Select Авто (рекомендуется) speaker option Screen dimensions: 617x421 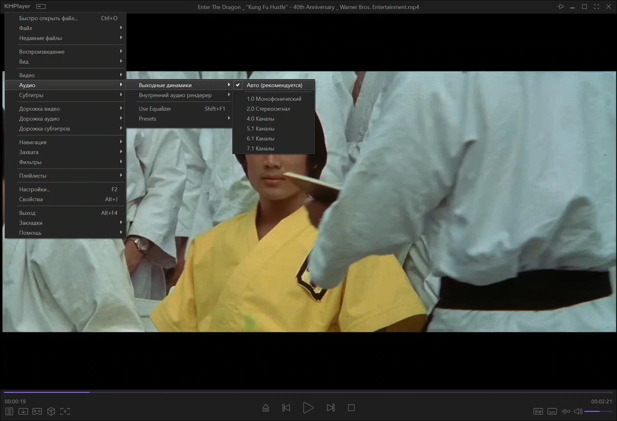(x=274, y=85)
